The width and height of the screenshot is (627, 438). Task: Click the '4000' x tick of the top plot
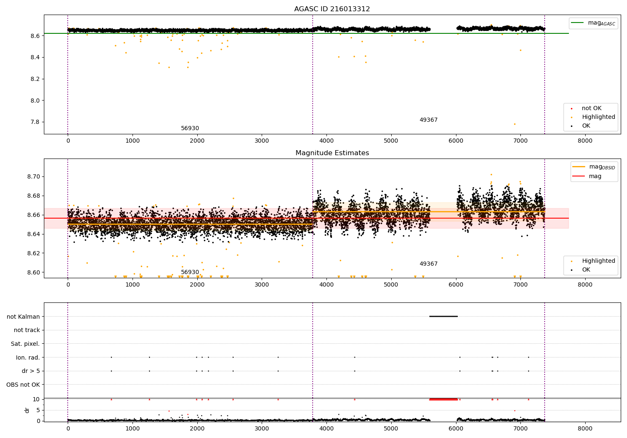(x=326, y=141)
